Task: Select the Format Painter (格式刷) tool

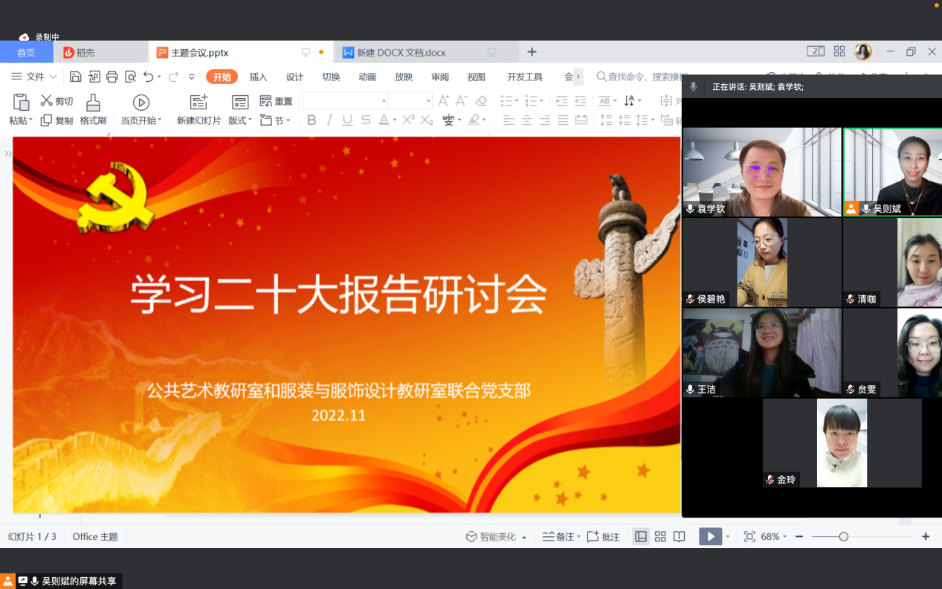Action: tap(93, 110)
